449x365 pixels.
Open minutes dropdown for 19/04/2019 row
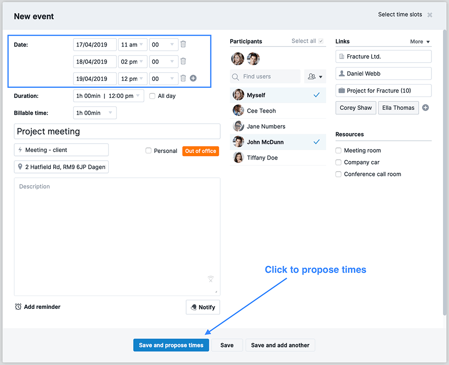[x=164, y=78]
